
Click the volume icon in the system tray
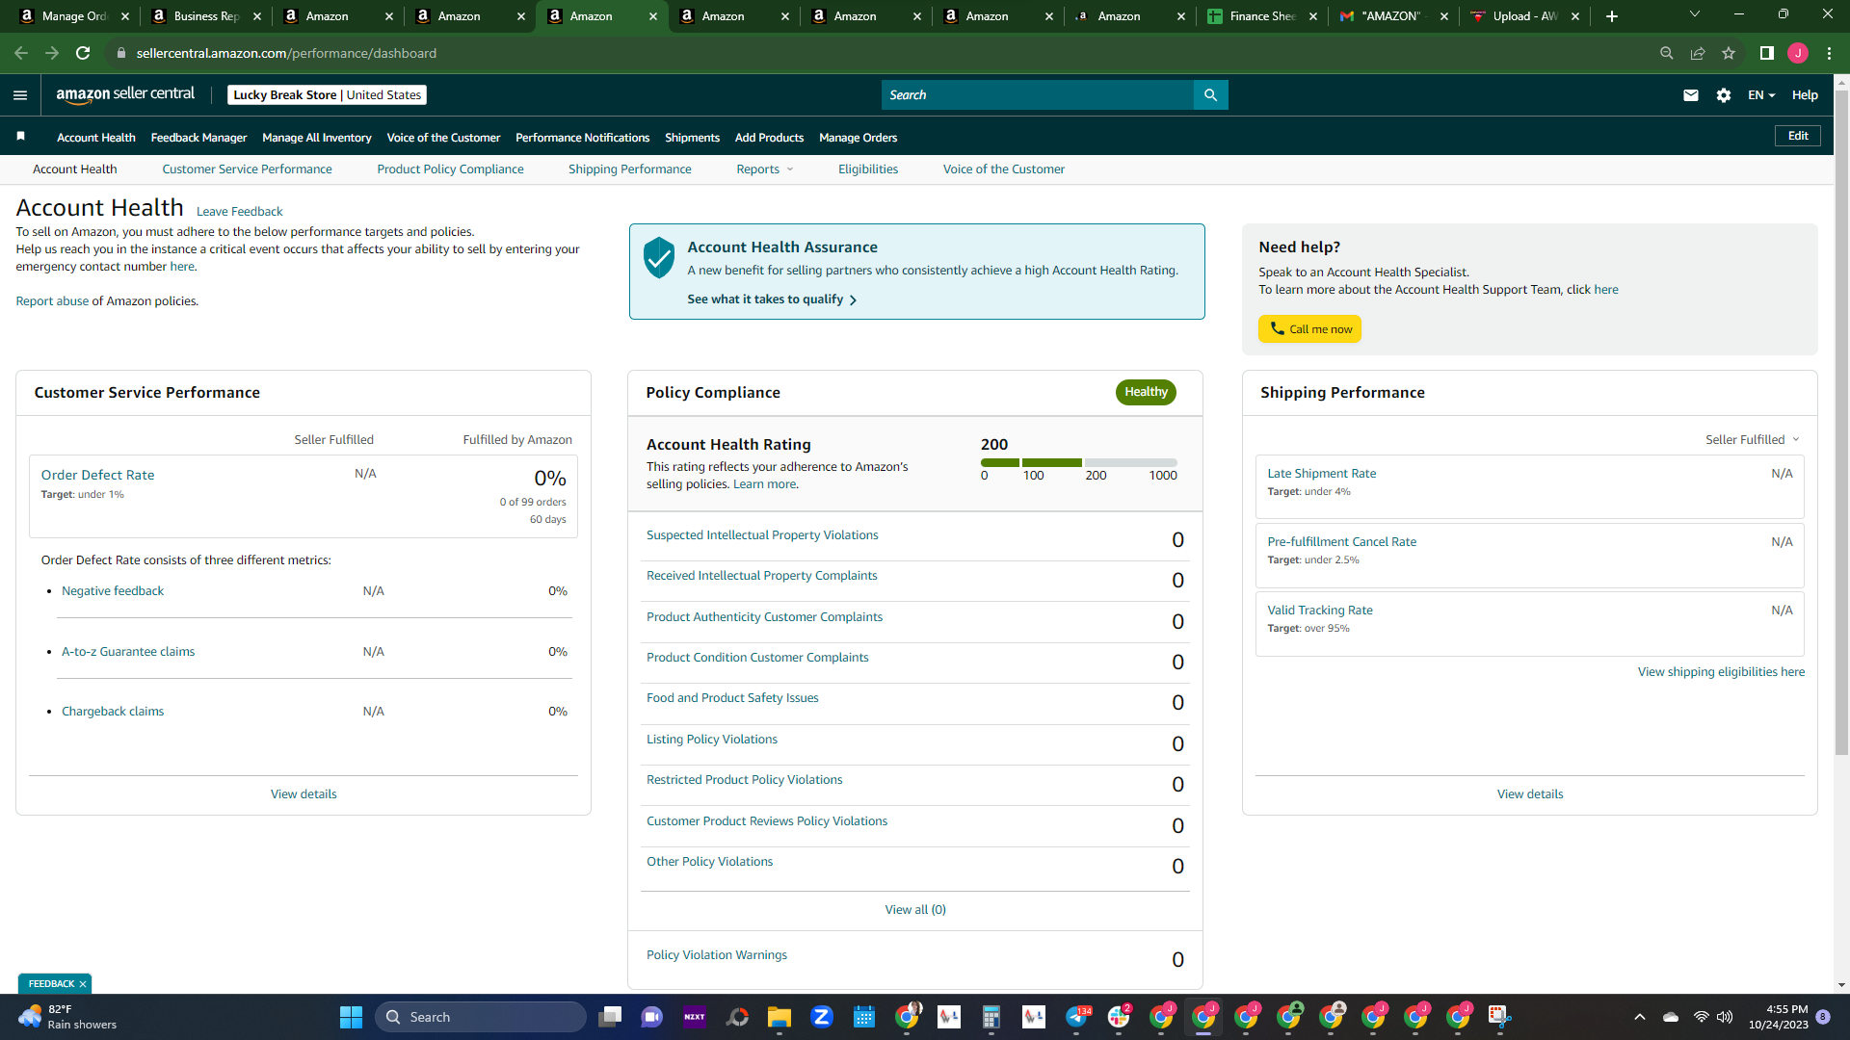click(1725, 1017)
